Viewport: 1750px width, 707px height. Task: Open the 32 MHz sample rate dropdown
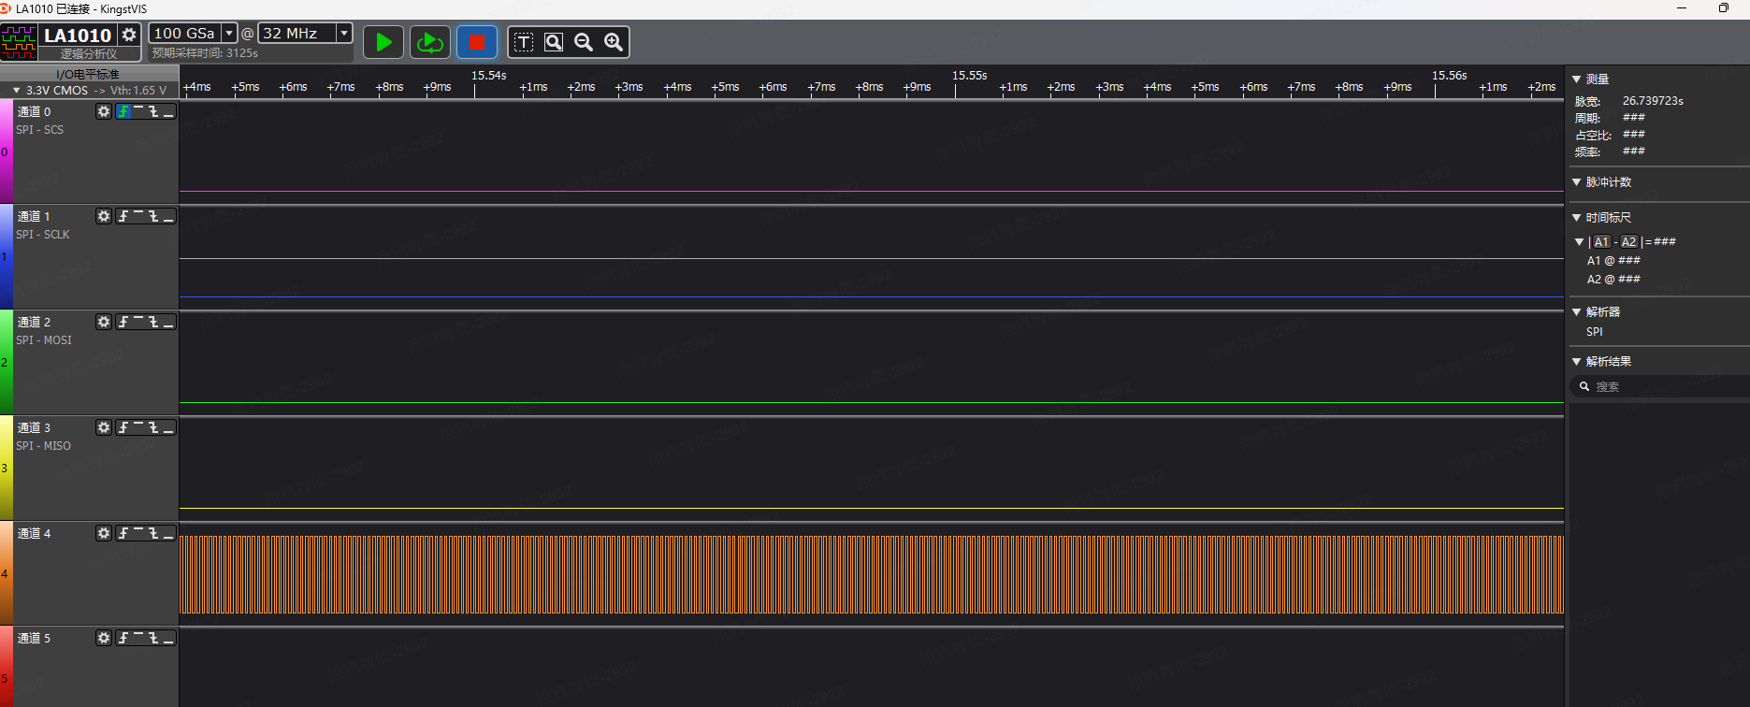(x=344, y=34)
